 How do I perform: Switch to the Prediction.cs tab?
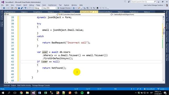[x=134, y=12]
